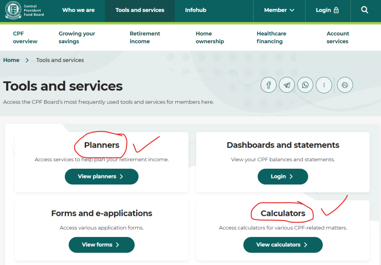The width and height of the screenshot is (381, 265).
Task: Click Forms and e-applications heading
Action: [x=102, y=213]
